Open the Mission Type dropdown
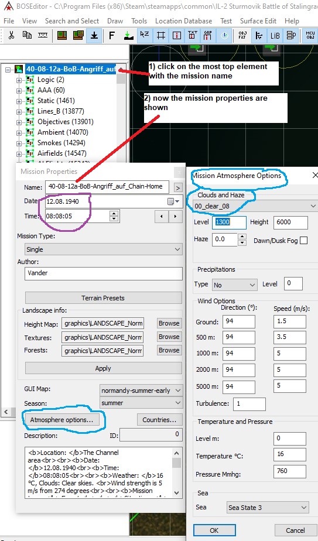The image size is (318, 541). pyautogui.click(x=104, y=249)
